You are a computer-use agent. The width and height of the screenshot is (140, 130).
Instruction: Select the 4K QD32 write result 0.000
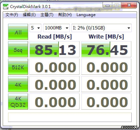[106, 102]
